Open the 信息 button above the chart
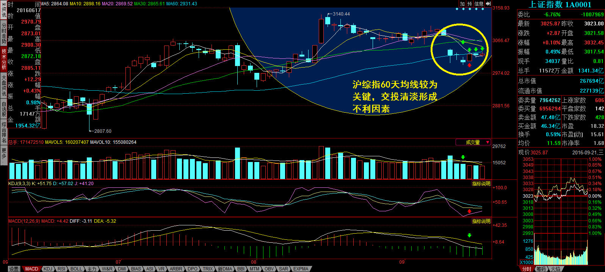This screenshot has height=272, width=605. point(479,4)
